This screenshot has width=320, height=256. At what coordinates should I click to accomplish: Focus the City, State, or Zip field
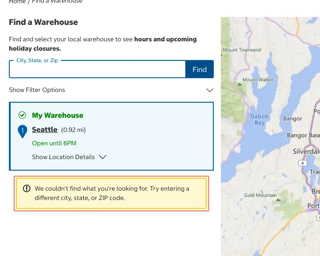97,69
